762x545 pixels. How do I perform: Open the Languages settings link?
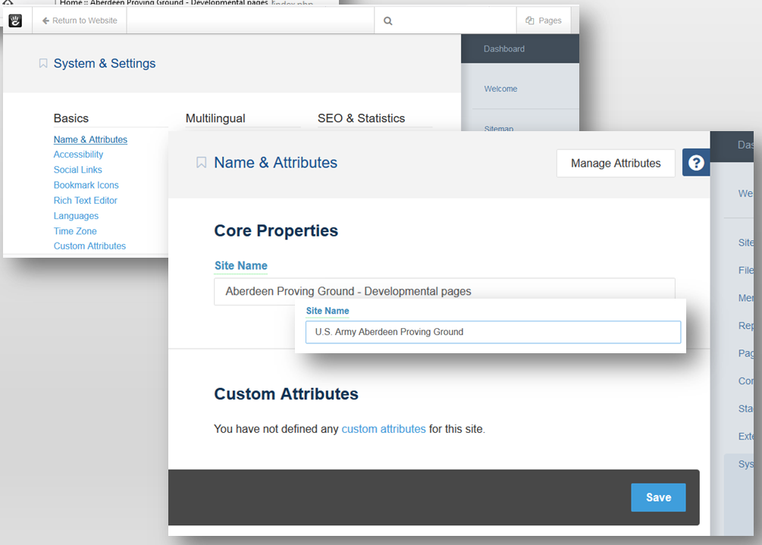click(76, 216)
